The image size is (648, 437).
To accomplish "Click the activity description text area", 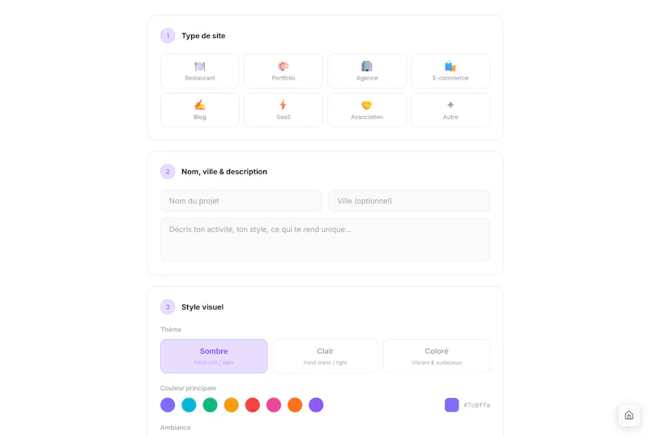I will pos(326,240).
